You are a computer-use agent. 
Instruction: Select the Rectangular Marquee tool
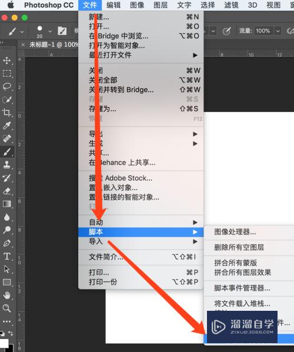pos(6,74)
